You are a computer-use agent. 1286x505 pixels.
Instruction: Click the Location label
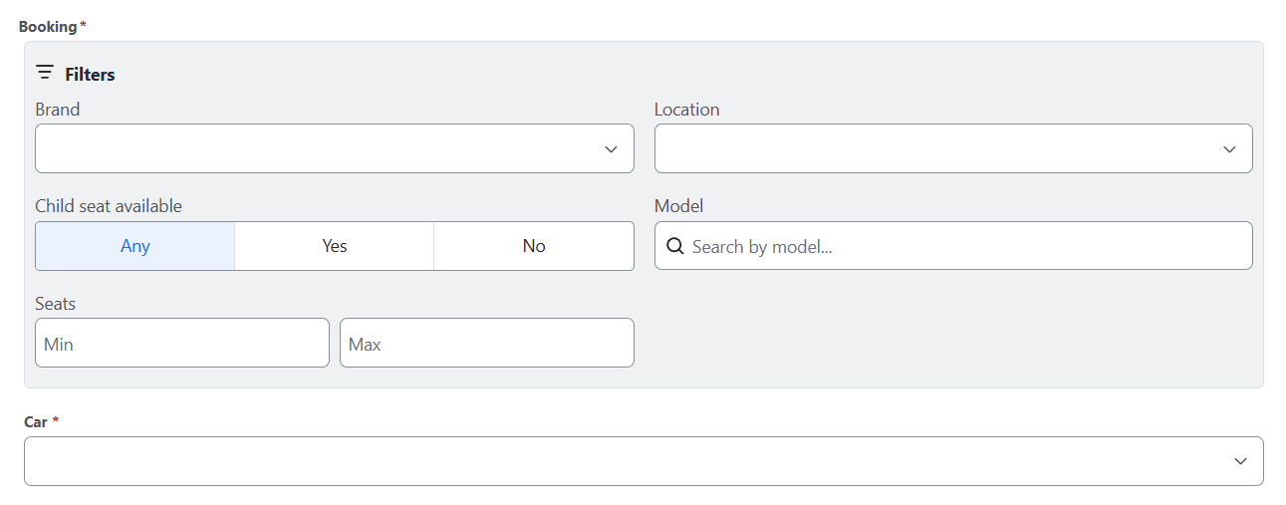[x=686, y=110]
